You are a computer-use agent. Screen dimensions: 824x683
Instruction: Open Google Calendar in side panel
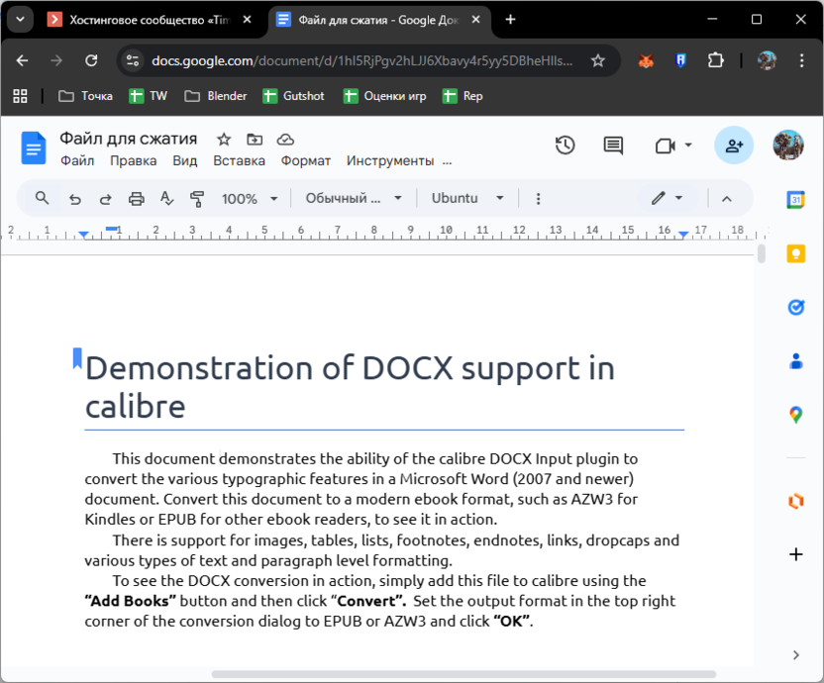[x=795, y=199]
